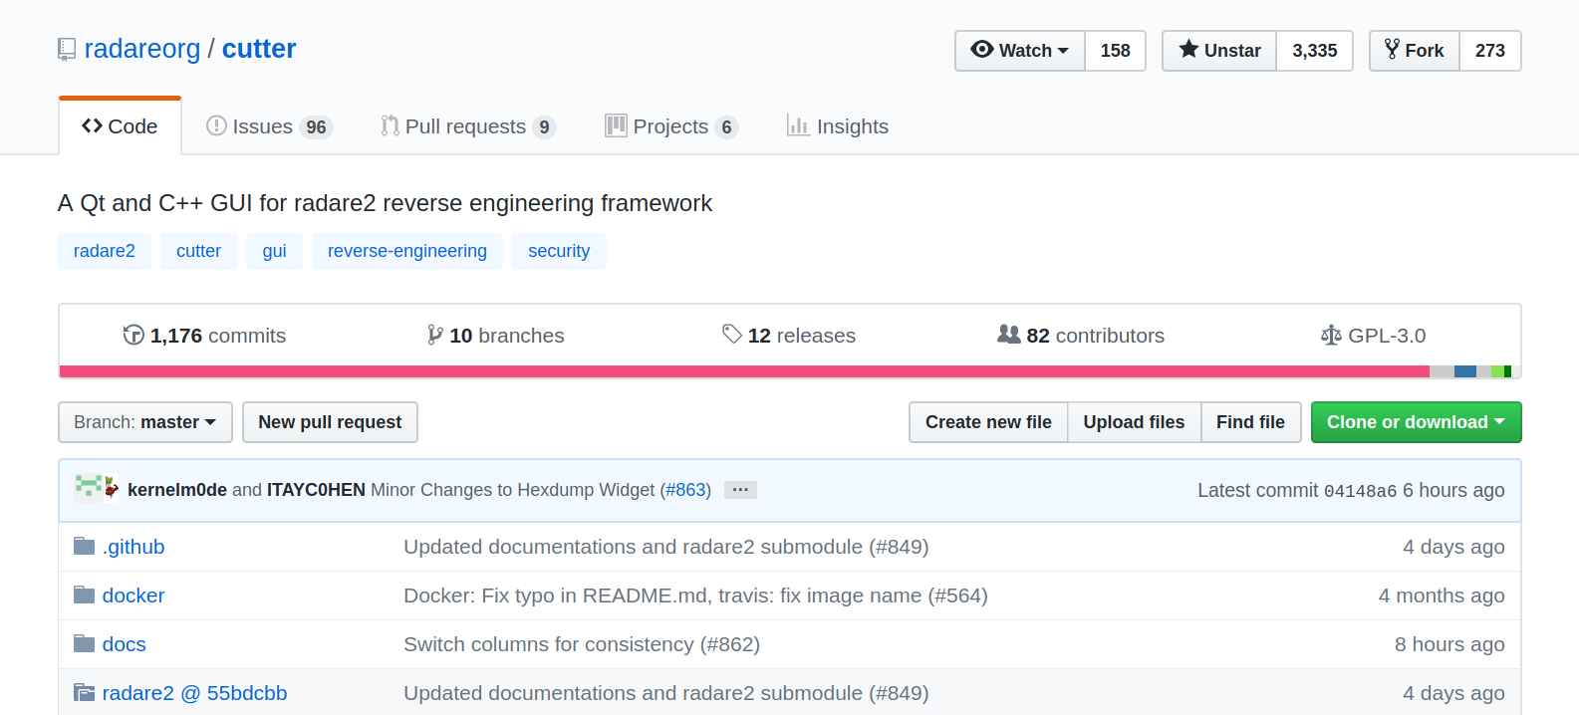Open the radareorg owner link
Screen dimensions: 1579x715
[x=141, y=49]
